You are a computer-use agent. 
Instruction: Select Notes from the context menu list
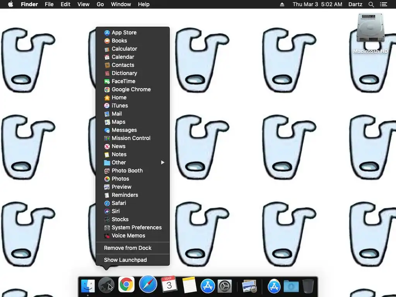(x=133, y=154)
